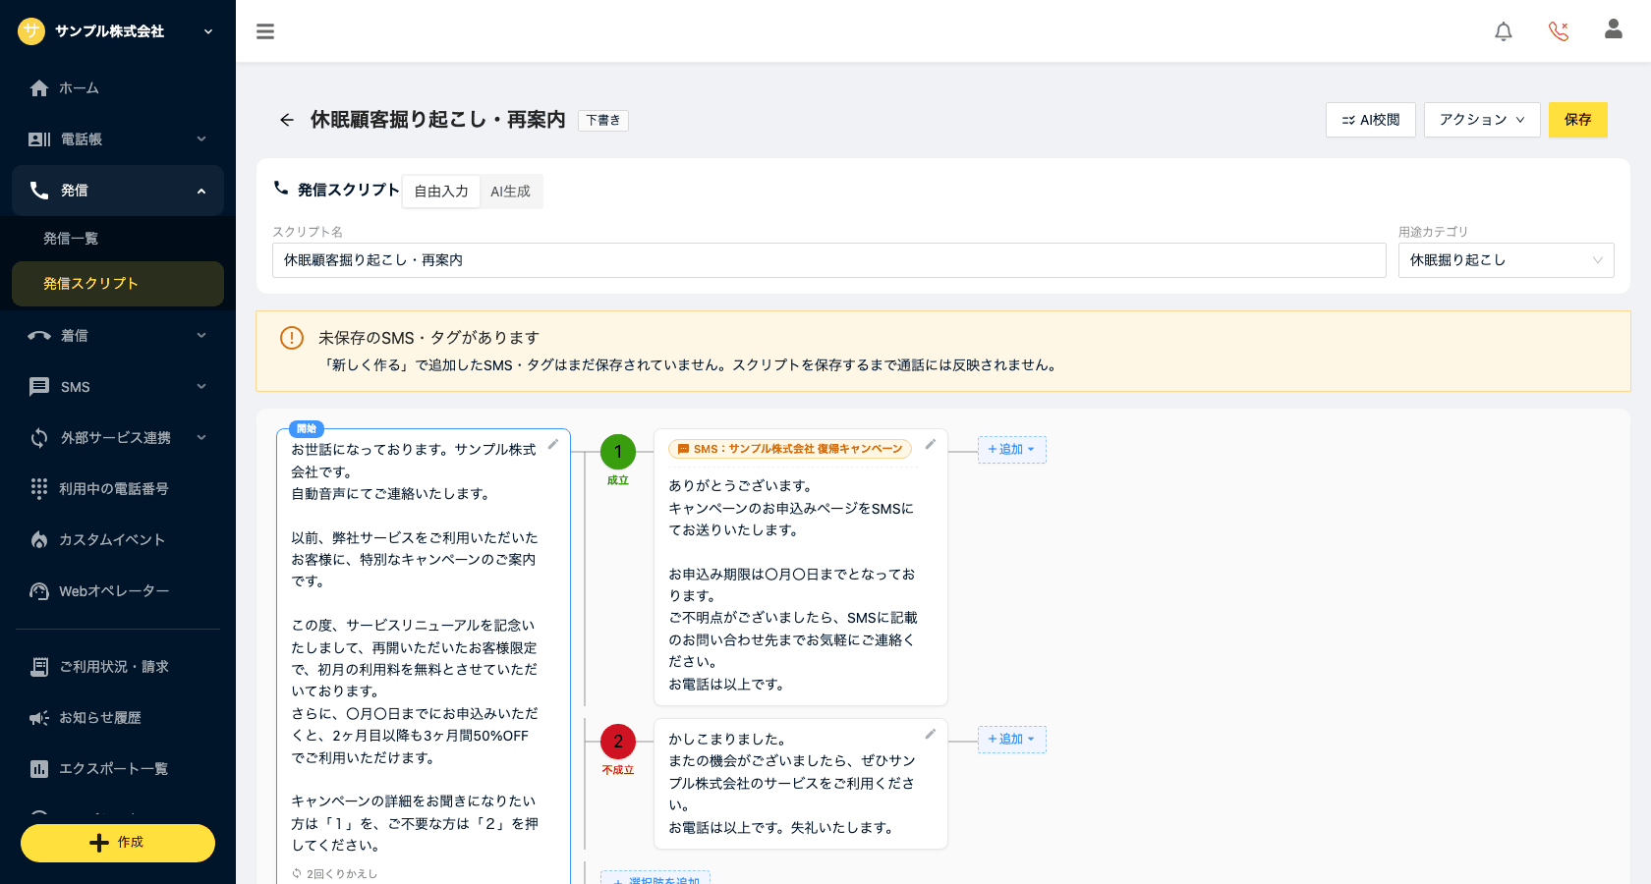The image size is (1651, 884).
Task: Open the hamburger menu icon
Action: coord(265,31)
